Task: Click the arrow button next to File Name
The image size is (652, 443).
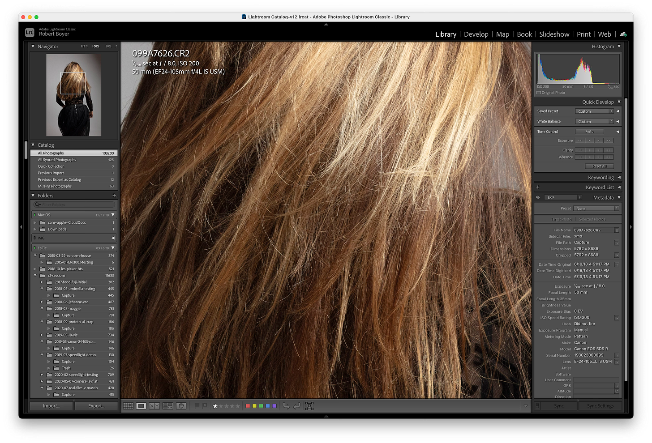Action: pos(617,230)
